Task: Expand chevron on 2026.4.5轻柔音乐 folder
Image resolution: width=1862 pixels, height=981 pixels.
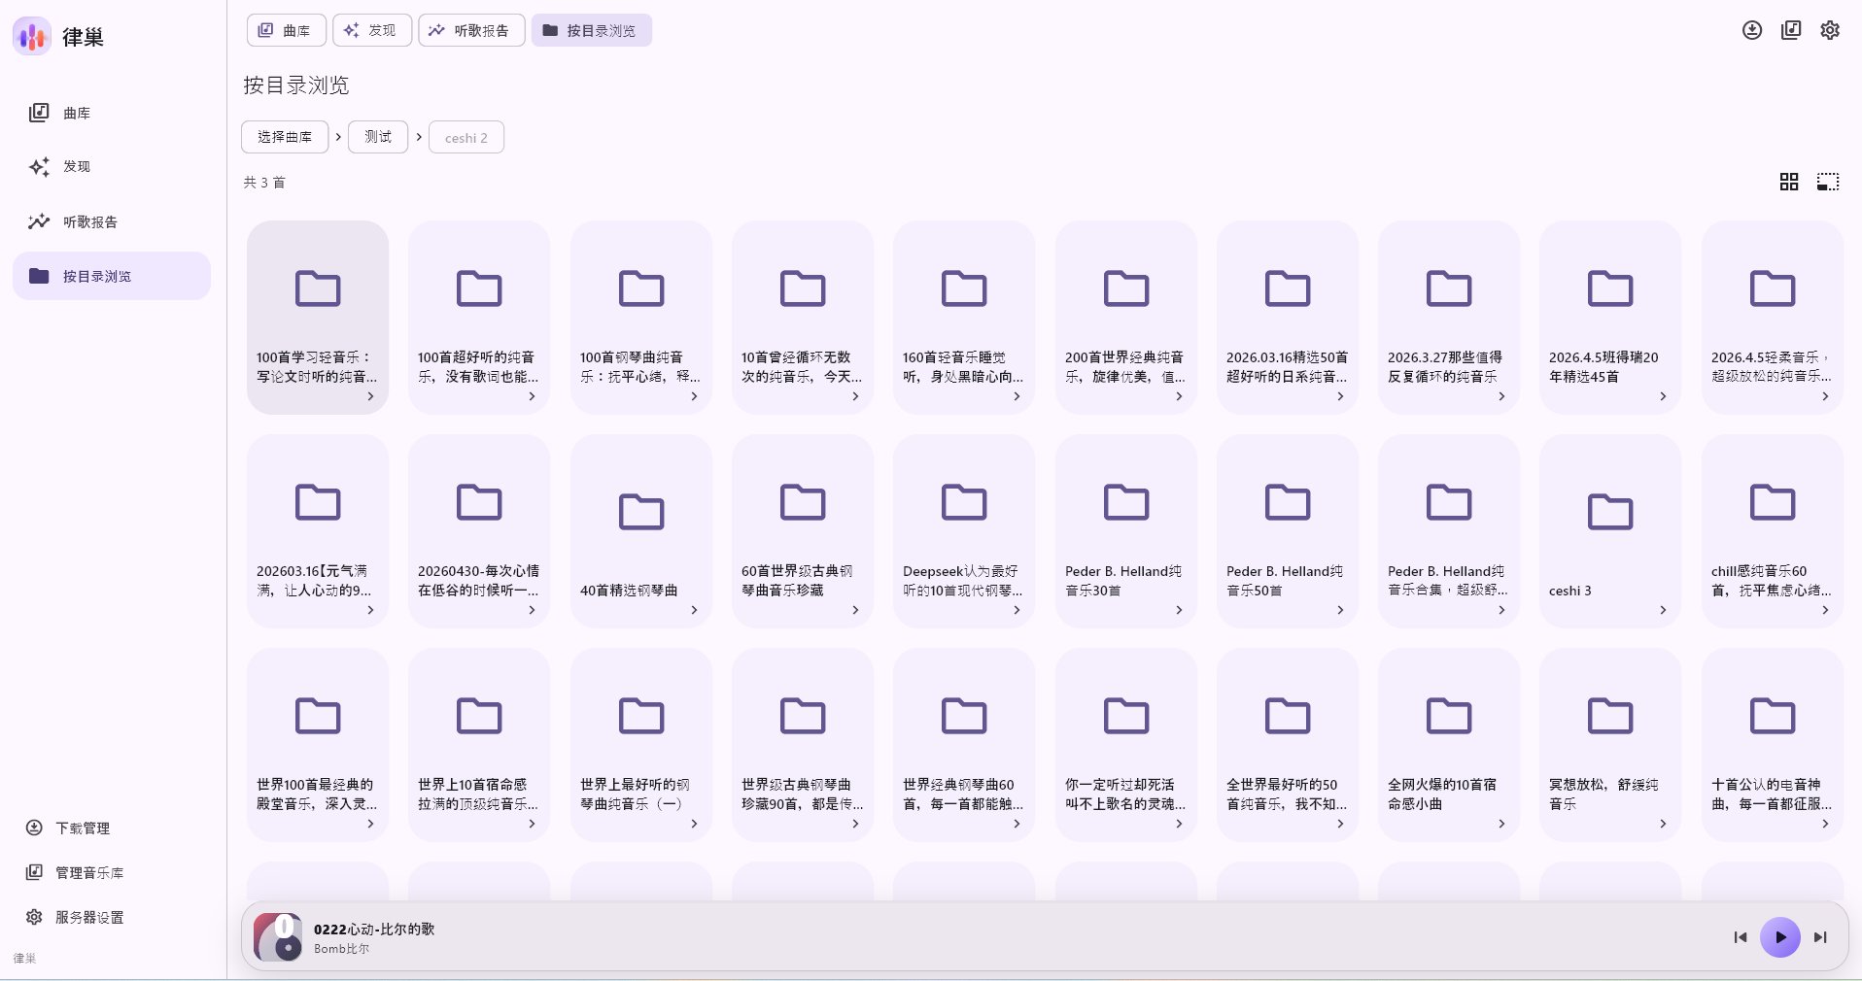Action: click(x=1825, y=396)
